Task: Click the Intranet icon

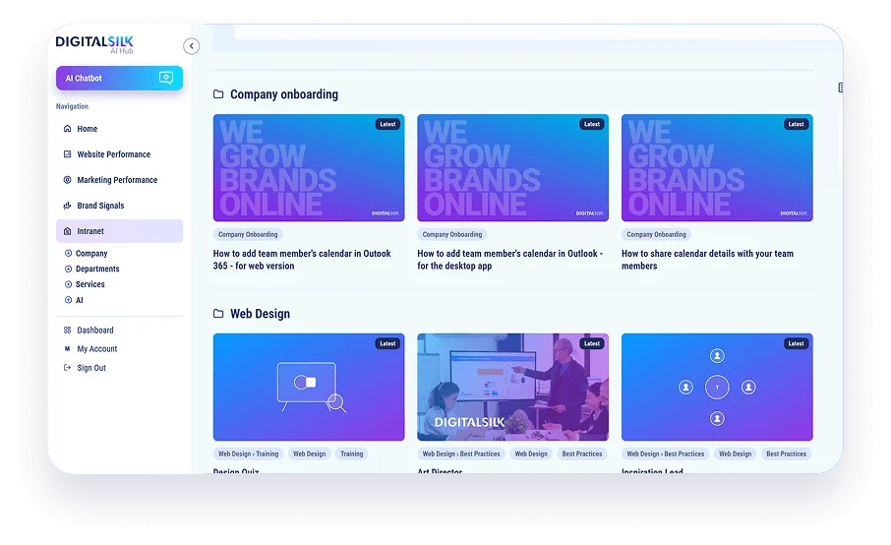Action: [67, 231]
